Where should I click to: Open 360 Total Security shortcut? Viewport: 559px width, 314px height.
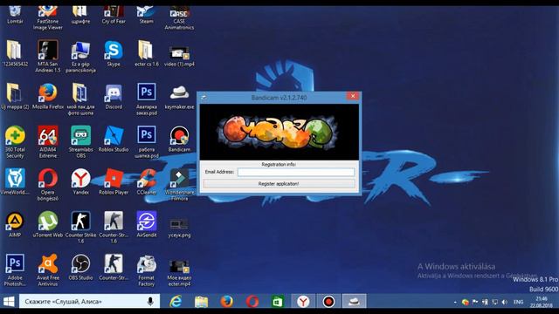(x=15, y=141)
